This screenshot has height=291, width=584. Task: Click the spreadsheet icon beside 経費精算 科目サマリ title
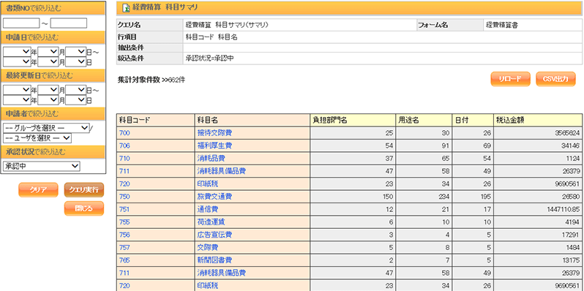pos(126,7)
